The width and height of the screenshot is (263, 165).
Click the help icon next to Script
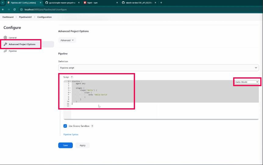72,77
